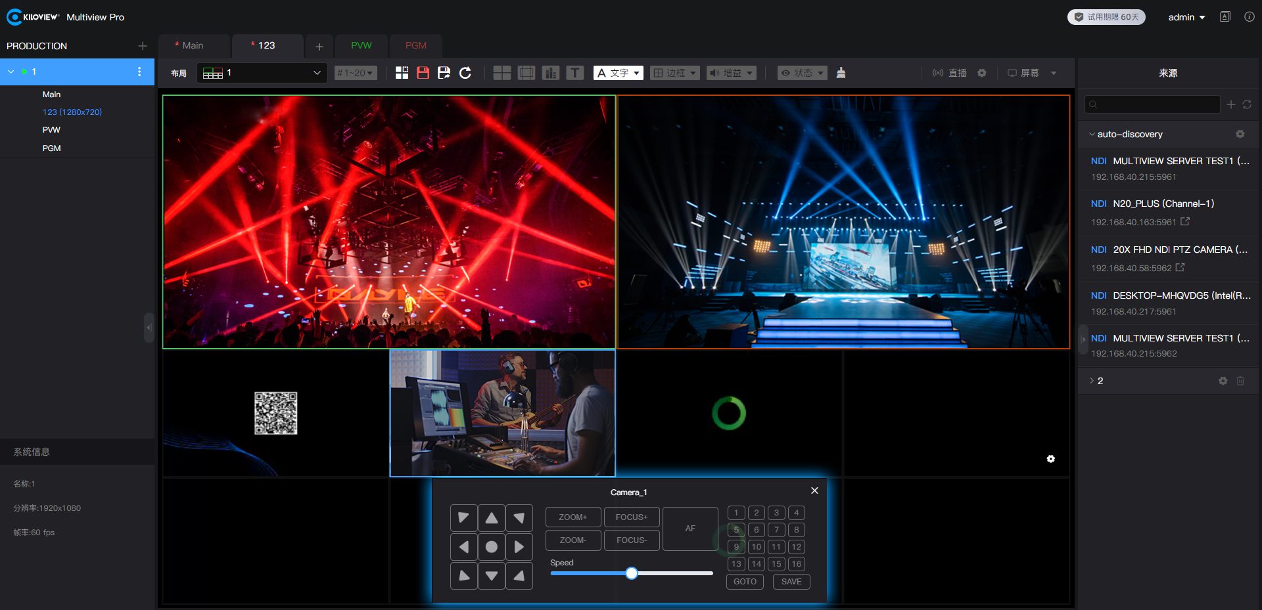Open the 状态 status visibility dropdown

point(803,73)
